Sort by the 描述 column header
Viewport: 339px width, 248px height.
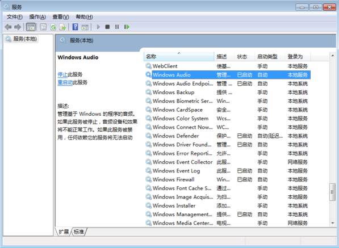(x=224, y=57)
